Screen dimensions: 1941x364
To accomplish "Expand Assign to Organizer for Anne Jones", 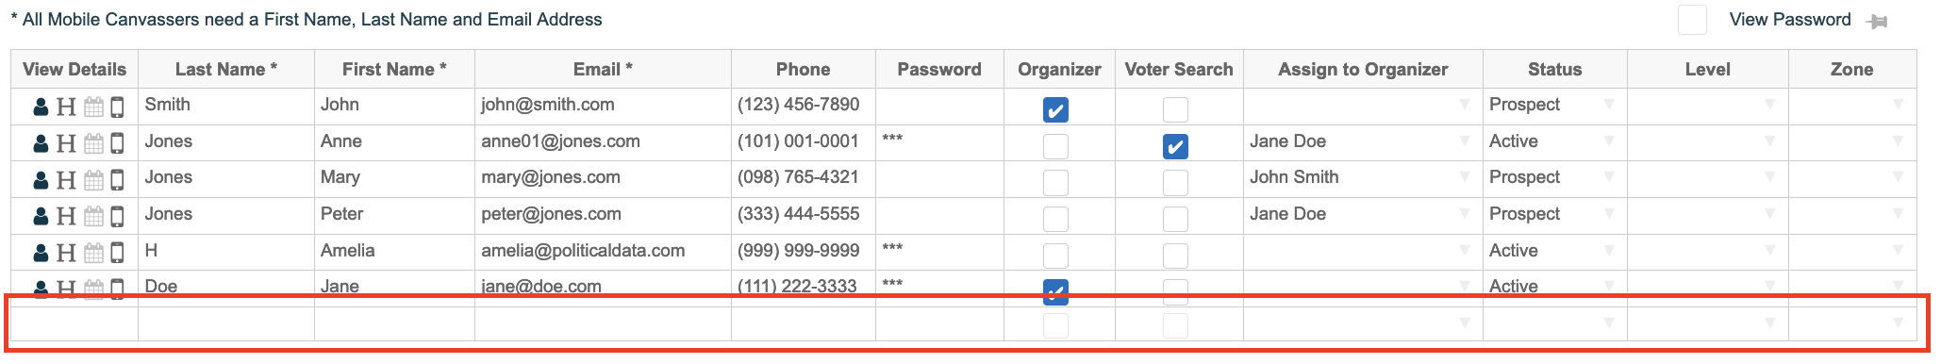I will point(1363,141).
